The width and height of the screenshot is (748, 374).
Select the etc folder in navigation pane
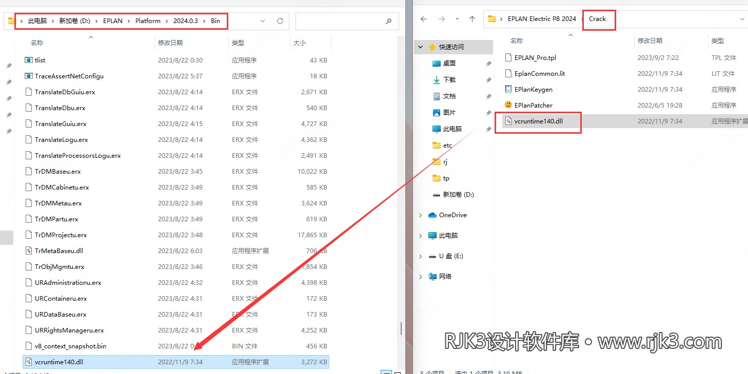pos(448,145)
